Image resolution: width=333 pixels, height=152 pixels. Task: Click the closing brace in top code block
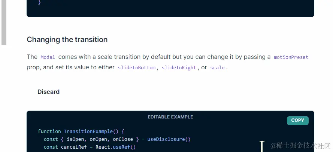coord(39,3)
